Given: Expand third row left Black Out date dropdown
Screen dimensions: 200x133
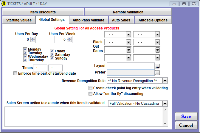Looking at the screenshot, I should (x=129, y=50).
